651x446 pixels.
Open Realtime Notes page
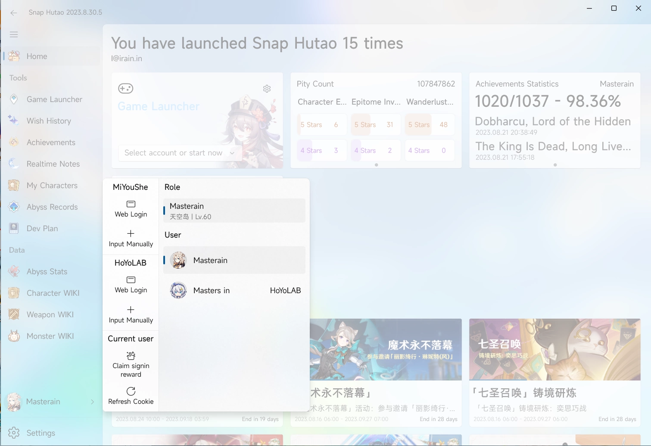click(x=52, y=164)
